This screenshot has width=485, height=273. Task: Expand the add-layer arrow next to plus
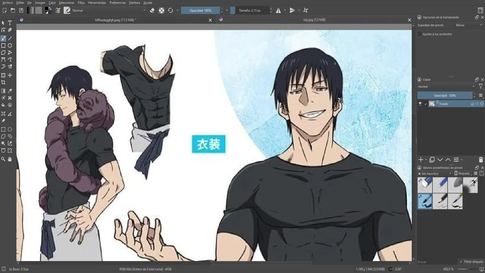[426, 160]
